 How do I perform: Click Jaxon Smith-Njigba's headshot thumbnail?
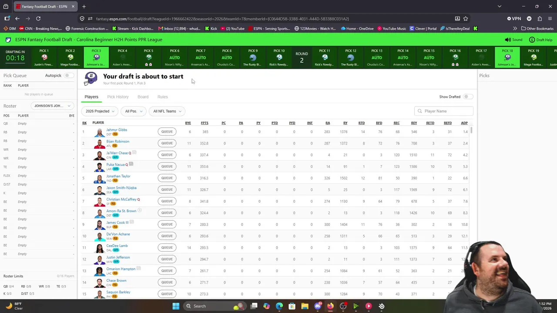[100, 190]
